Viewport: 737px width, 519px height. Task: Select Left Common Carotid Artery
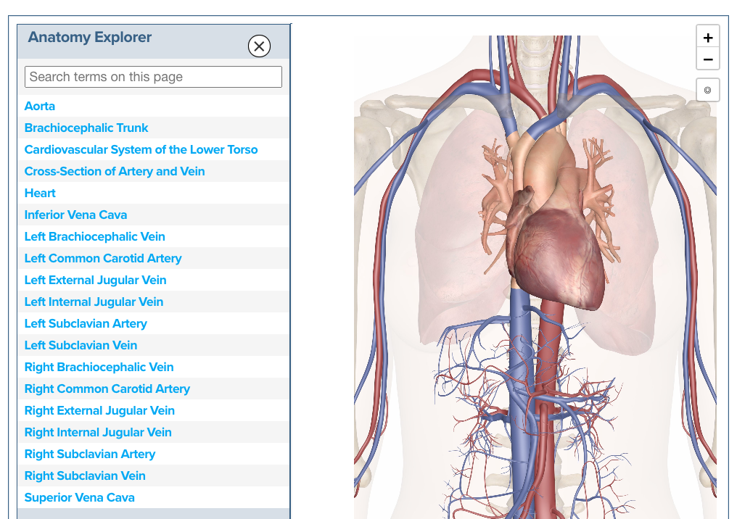click(103, 258)
